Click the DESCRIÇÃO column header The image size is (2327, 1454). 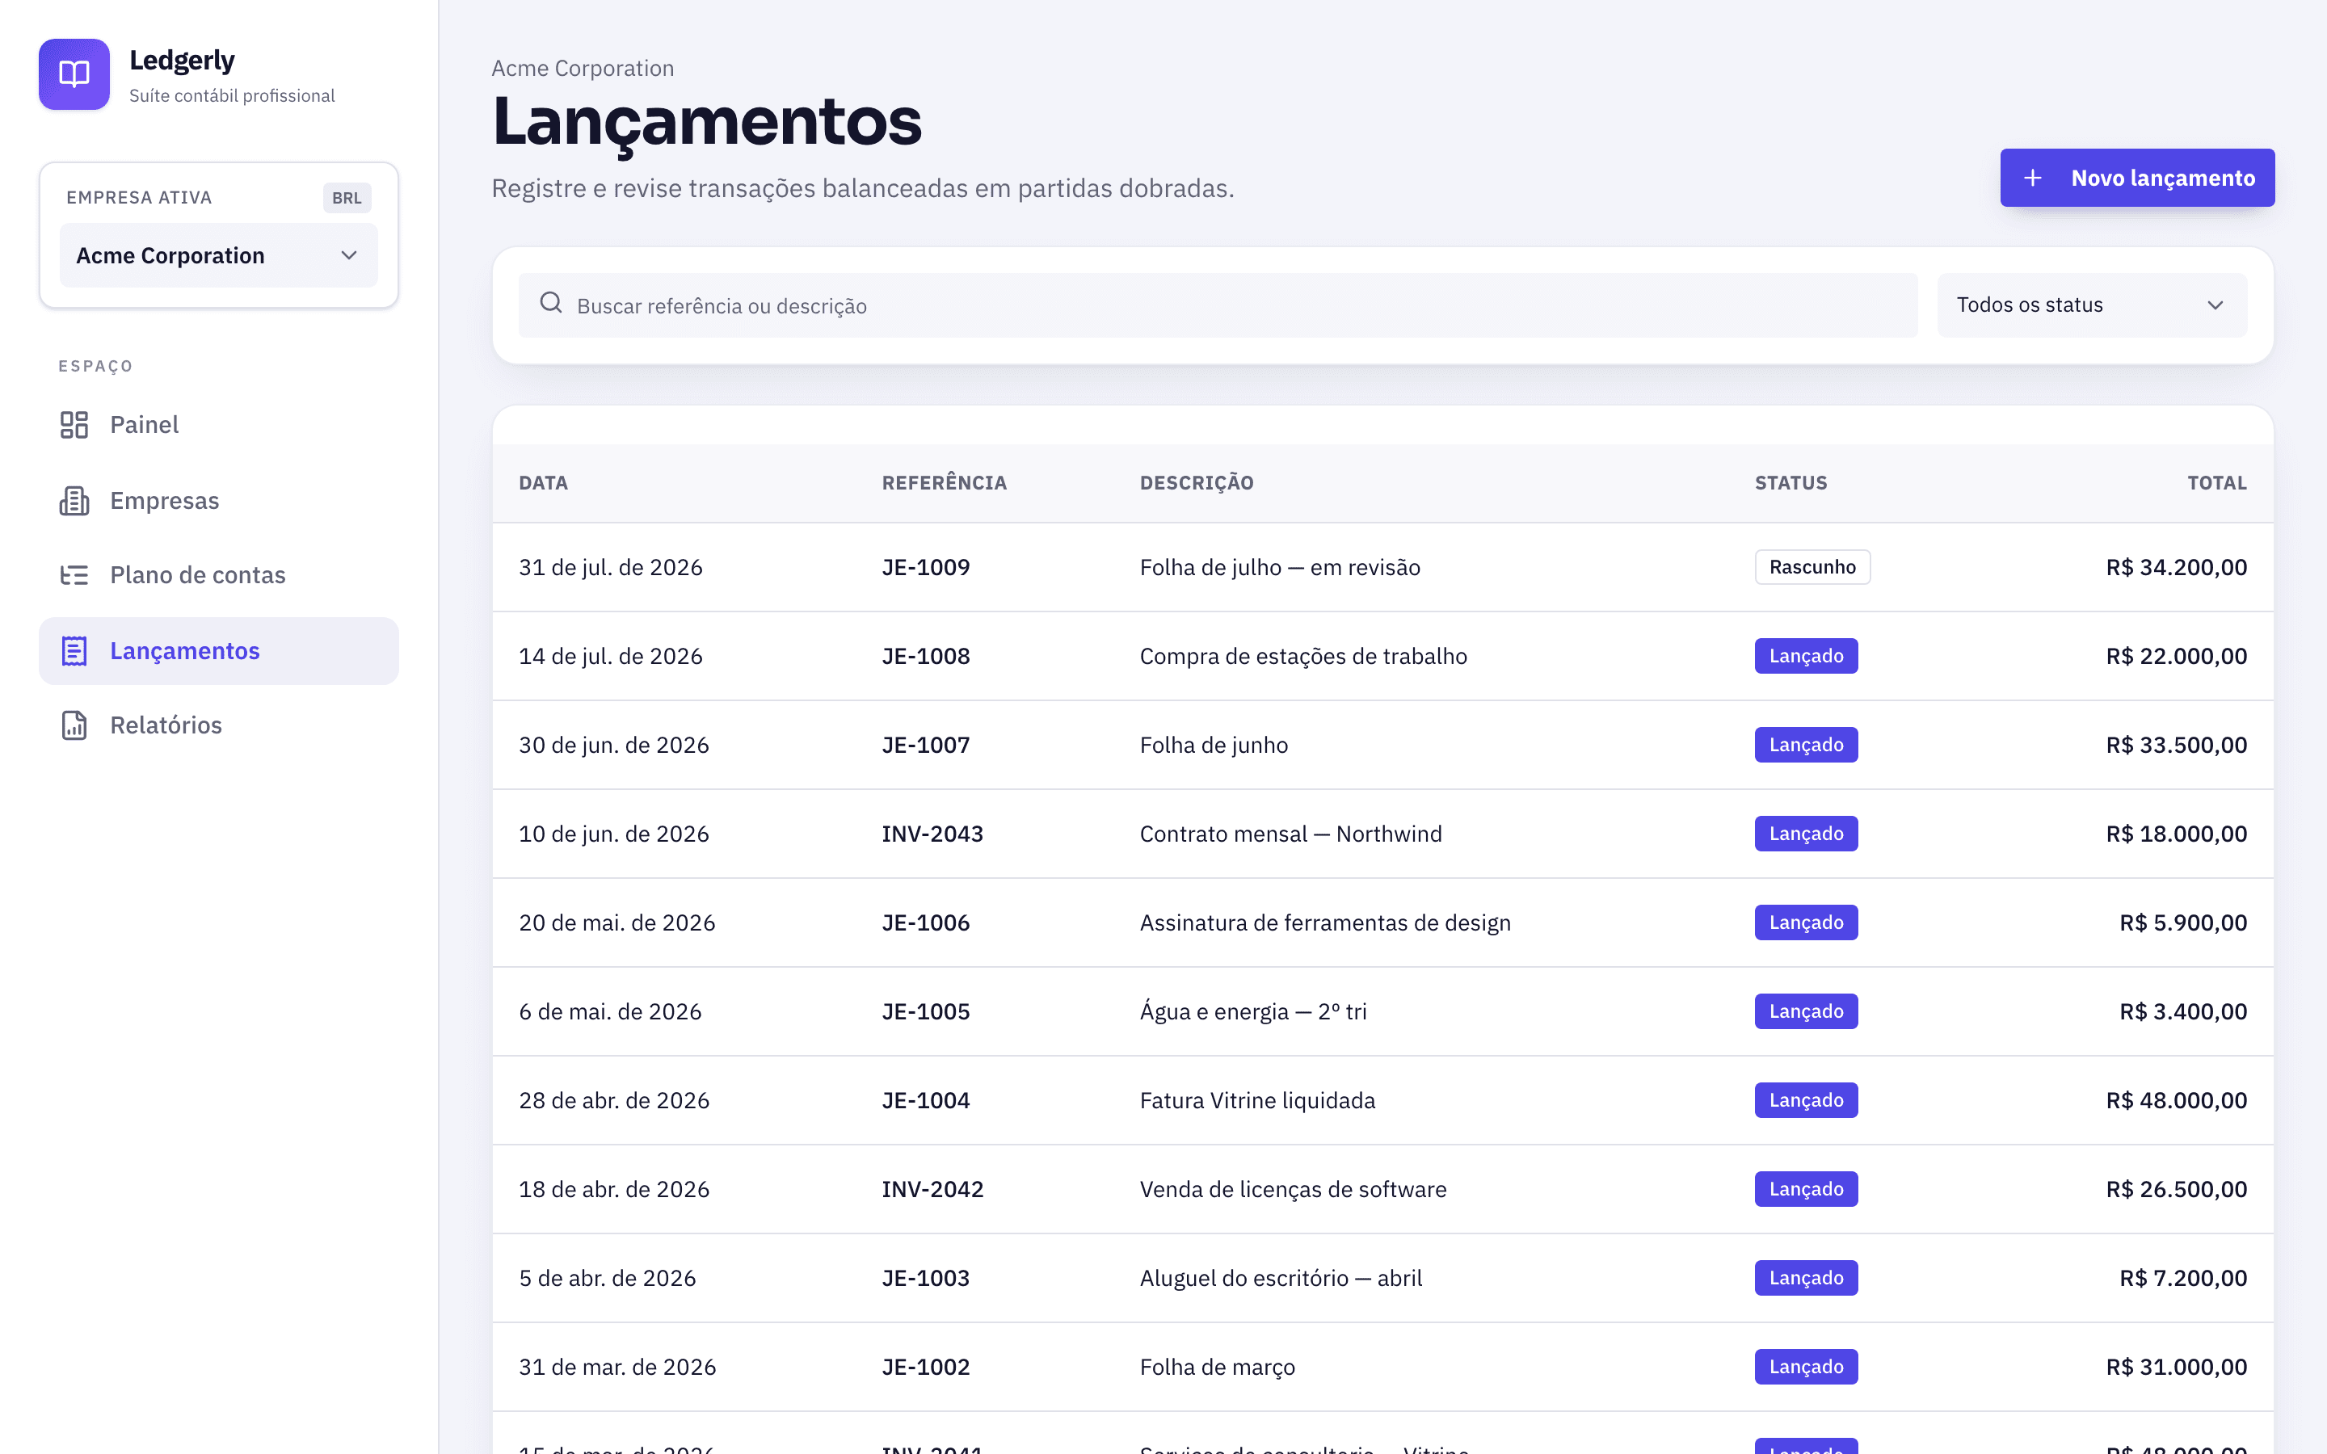[x=1197, y=483]
